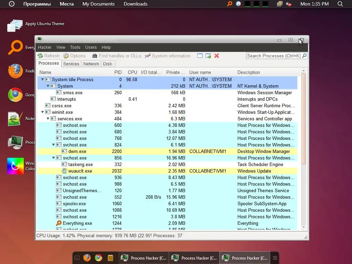The image size is (352, 264).
Task: Sort by the I/O total column header
Action: [151, 72]
